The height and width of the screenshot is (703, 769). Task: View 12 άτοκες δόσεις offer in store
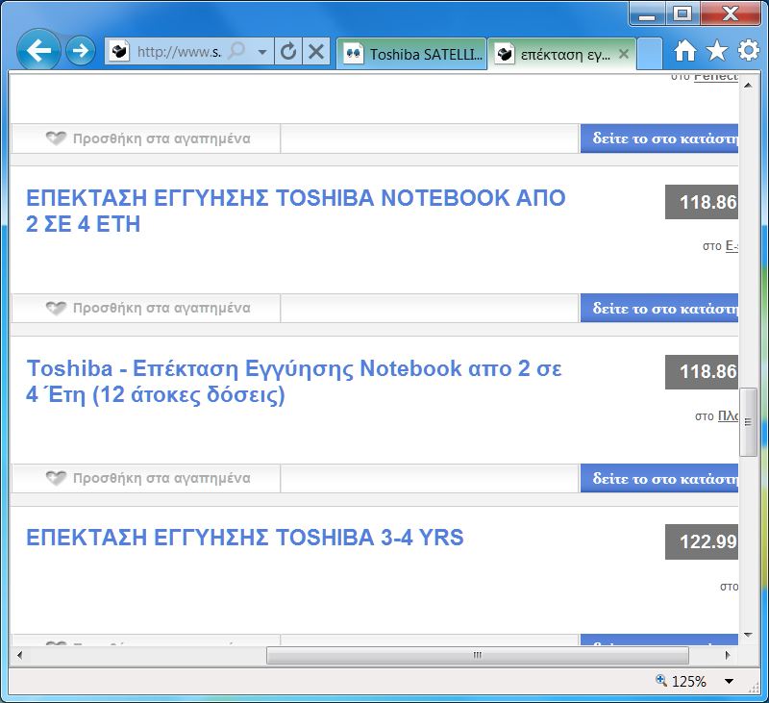(659, 478)
